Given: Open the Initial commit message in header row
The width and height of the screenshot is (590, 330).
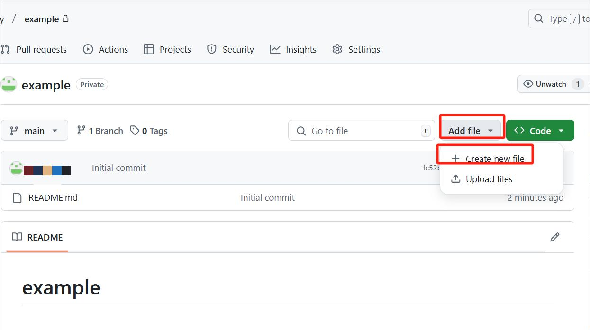Looking at the screenshot, I should pyautogui.click(x=118, y=168).
